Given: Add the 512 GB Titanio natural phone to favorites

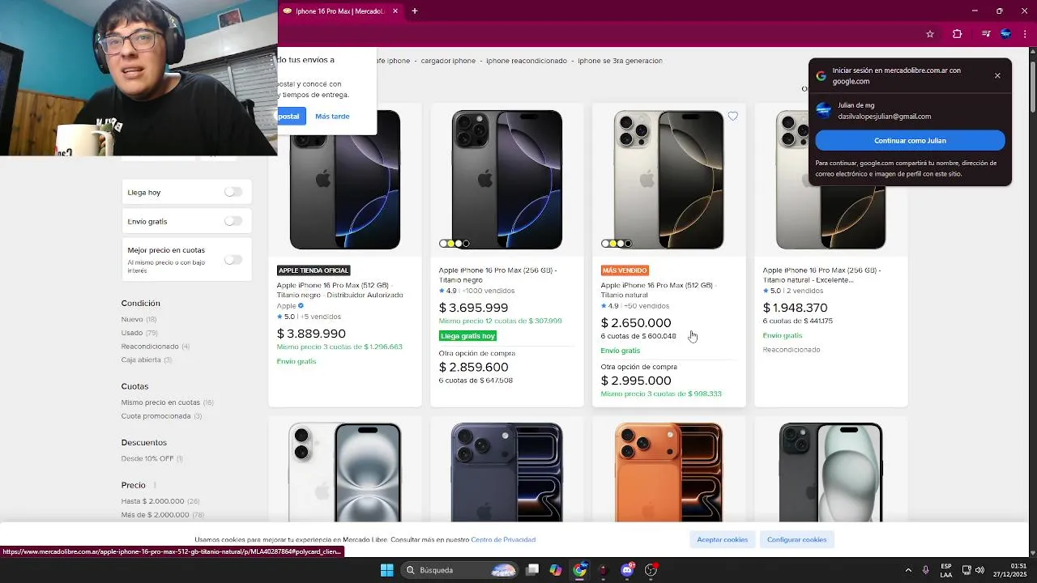Looking at the screenshot, I should (x=732, y=117).
